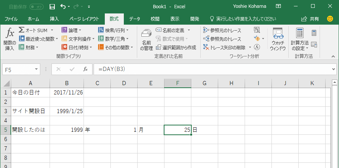Click the Insert Function (関数の挿入) icon
This screenshot has height=168, width=339.
(x=9, y=39)
